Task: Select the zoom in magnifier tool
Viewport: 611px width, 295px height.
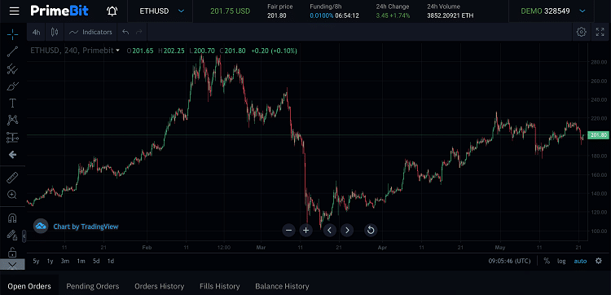Action: coord(12,195)
